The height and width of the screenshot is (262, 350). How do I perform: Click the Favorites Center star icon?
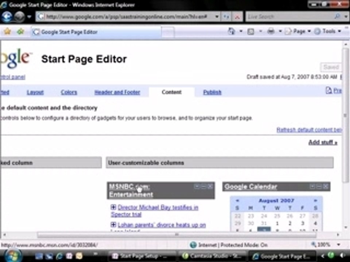7,32
